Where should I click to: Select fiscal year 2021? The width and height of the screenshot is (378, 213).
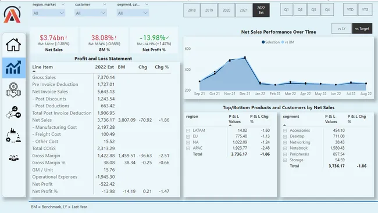tap(244, 10)
